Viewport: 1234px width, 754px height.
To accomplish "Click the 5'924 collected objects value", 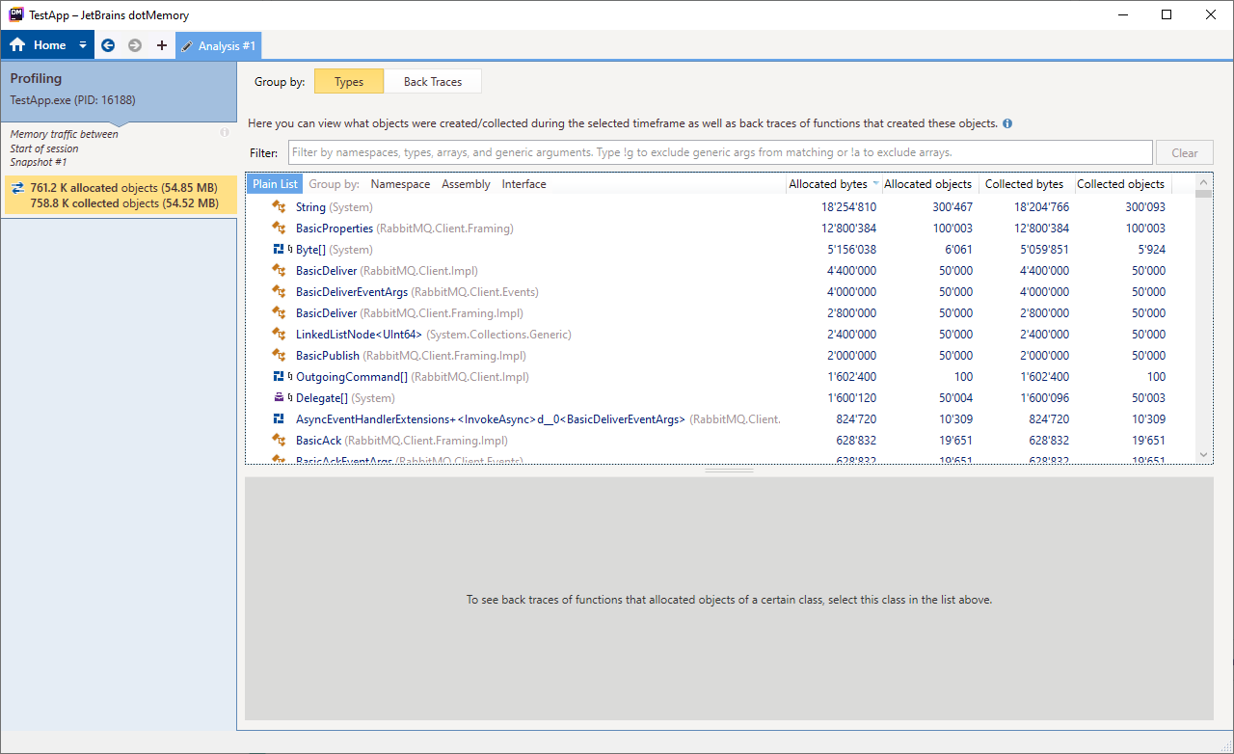I will pyautogui.click(x=1151, y=250).
